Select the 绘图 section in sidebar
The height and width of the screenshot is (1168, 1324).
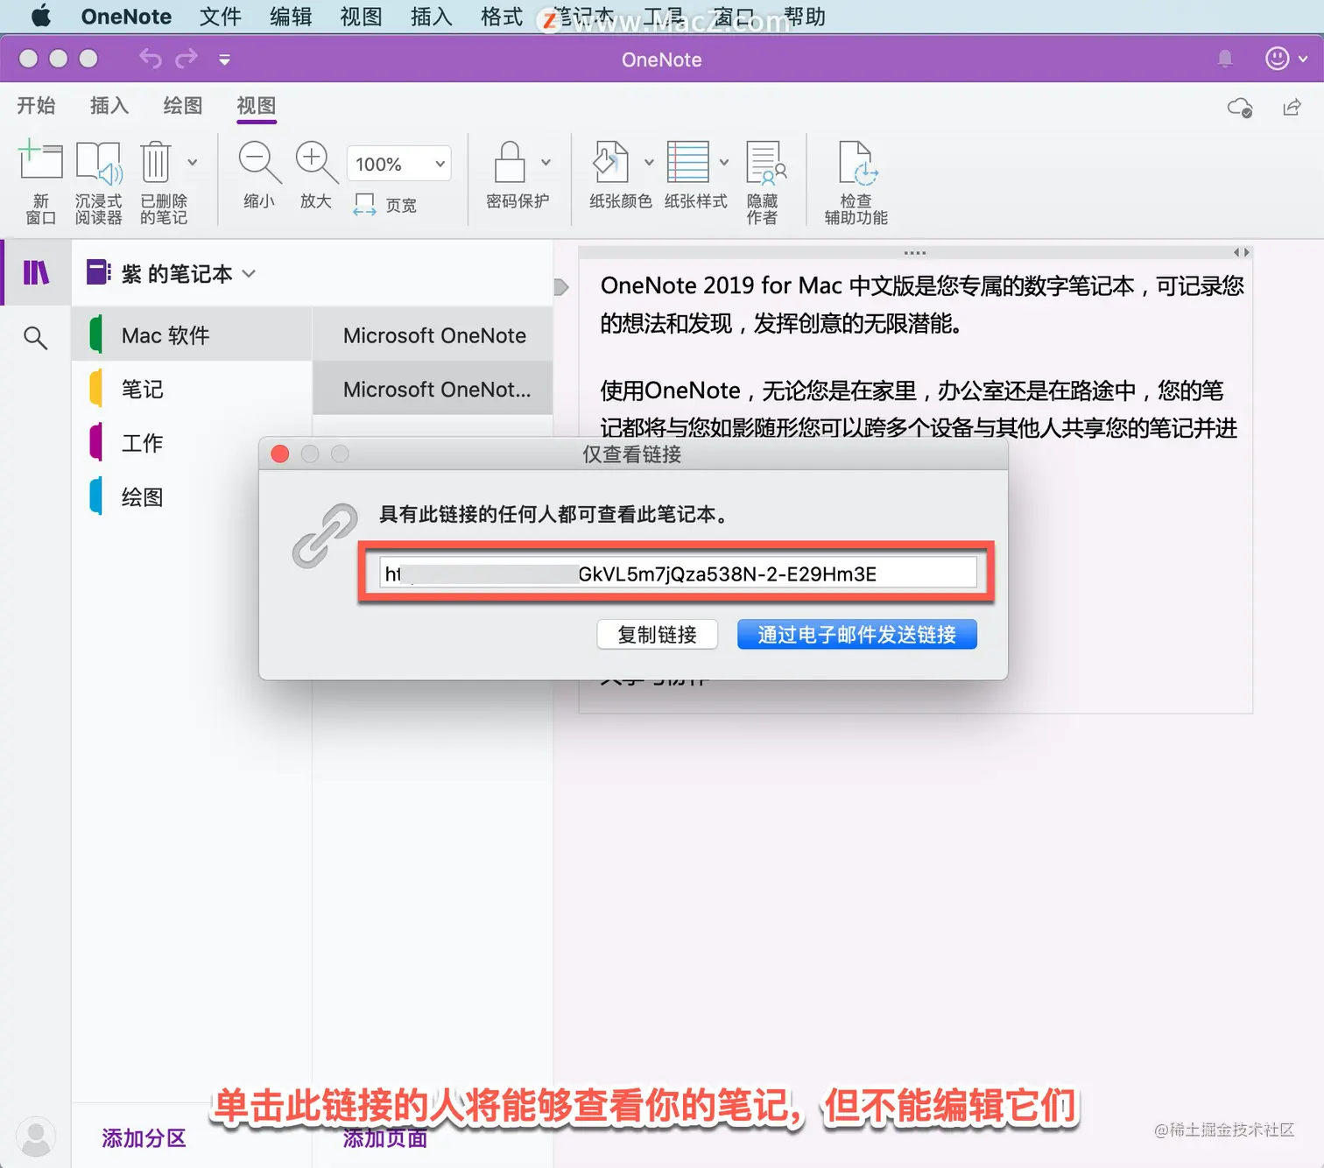192,497
